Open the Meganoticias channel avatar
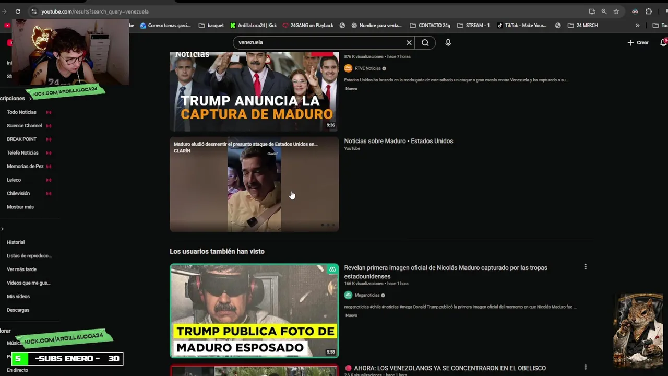Image resolution: width=668 pixels, height=376 pixels. tap(348, 295)
